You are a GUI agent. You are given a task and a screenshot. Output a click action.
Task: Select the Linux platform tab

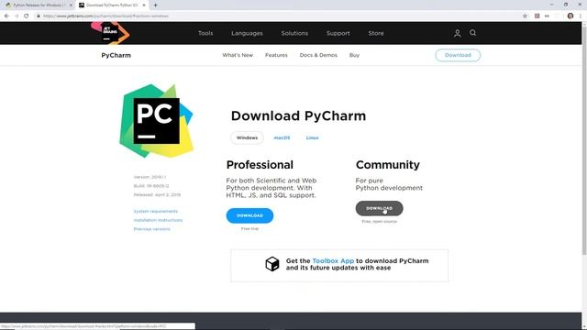point(312,137)
